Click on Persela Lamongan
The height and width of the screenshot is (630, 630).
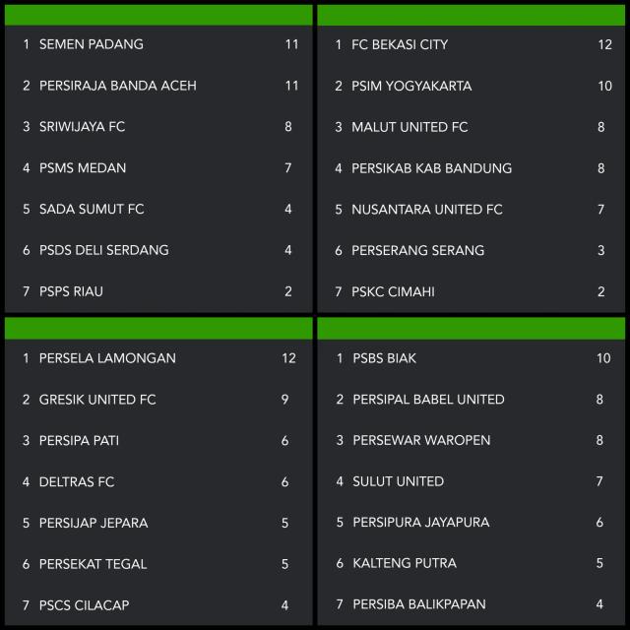pos(107,358)
